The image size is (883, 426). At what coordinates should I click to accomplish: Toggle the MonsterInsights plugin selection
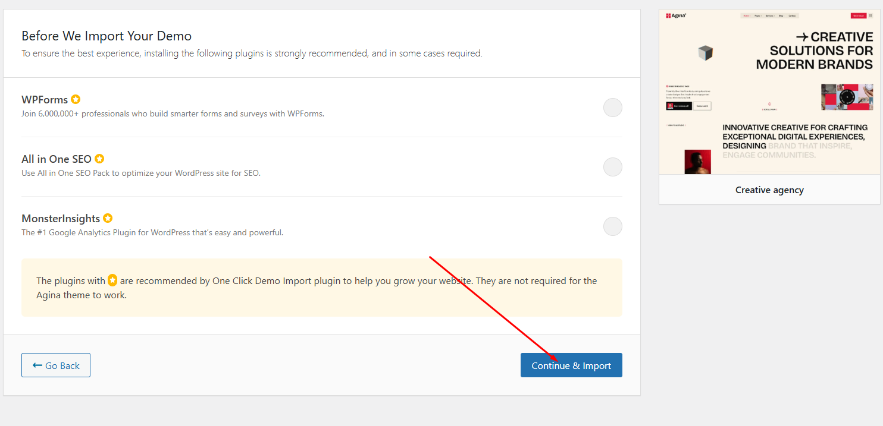pyautogui.click(x=612, y=226)
